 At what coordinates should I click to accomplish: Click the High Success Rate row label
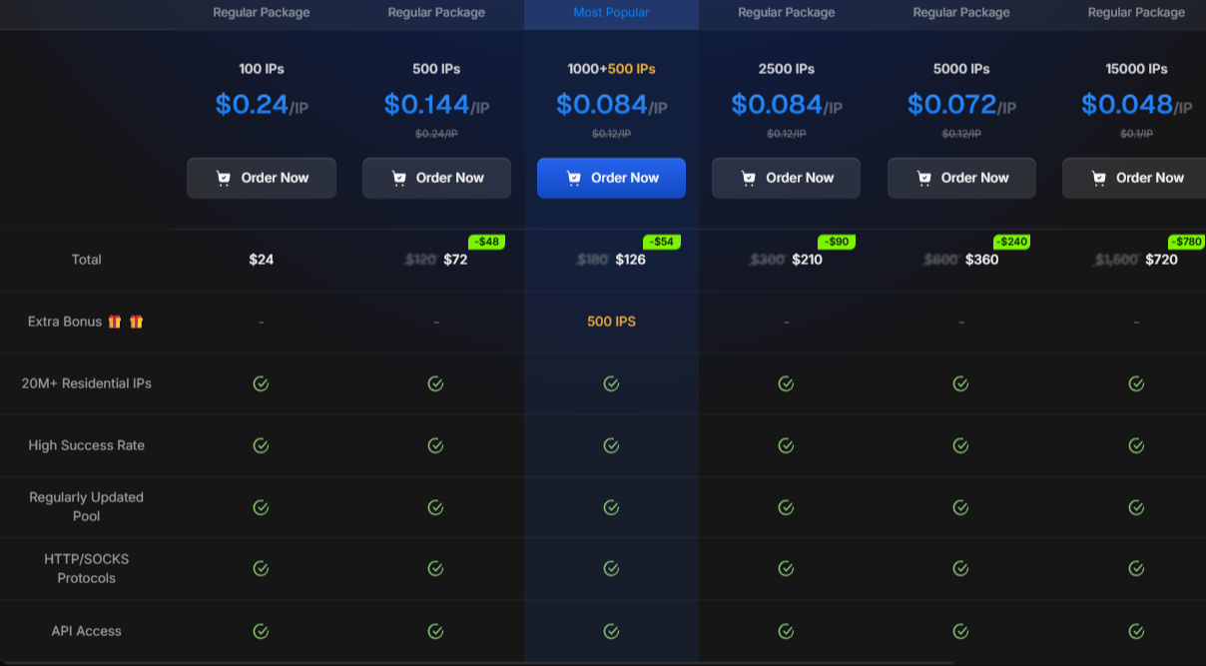tap(87, 445)
